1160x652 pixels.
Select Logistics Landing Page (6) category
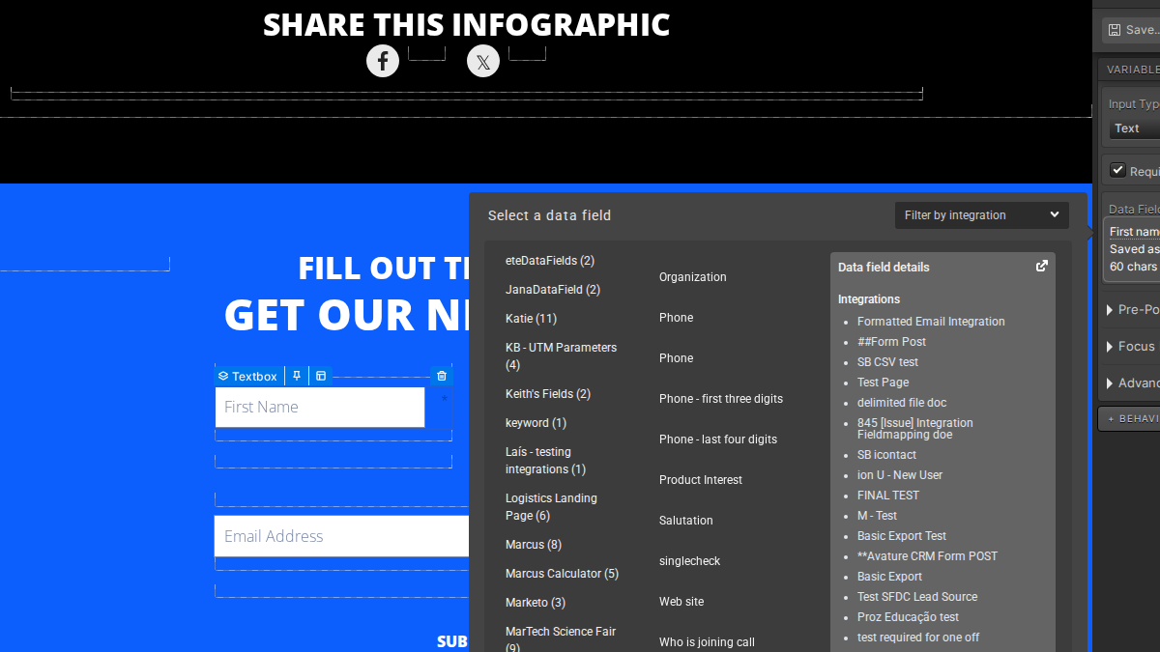[551, 507]
